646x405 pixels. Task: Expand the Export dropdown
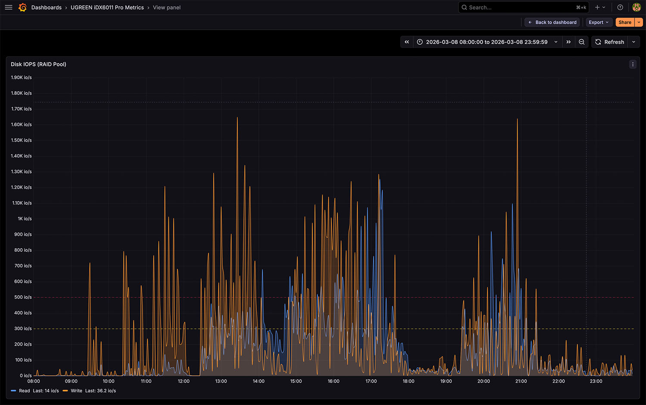click(599, 22)
